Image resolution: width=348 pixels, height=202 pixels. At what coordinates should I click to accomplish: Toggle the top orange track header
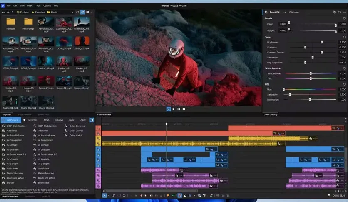(98, 128)
